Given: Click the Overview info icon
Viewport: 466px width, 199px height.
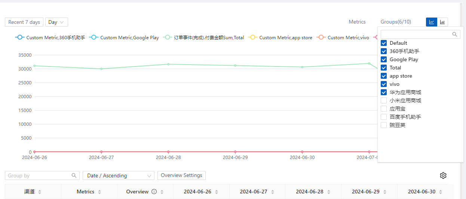Looking at the screenshot, I should 154,192.
